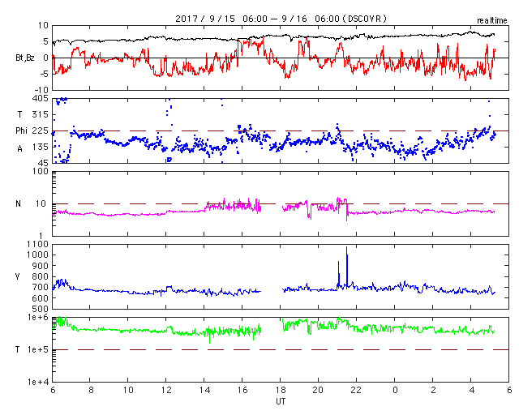
Task: Click the 'Bt,Bz' axis label
Action: (25, 58)
